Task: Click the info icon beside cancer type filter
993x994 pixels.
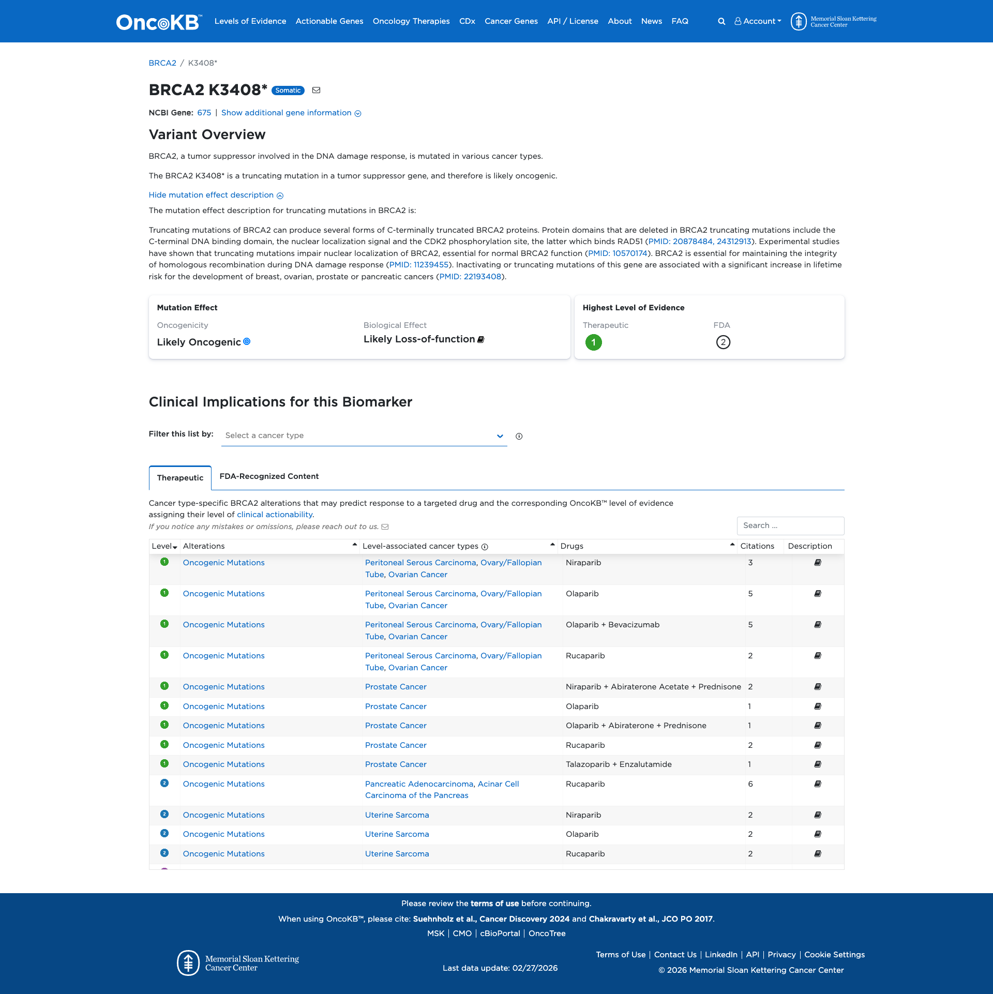Action: point(519,436)
